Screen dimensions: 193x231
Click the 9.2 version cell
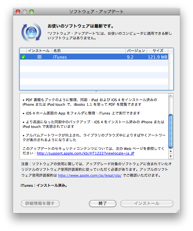coord(130,57)
